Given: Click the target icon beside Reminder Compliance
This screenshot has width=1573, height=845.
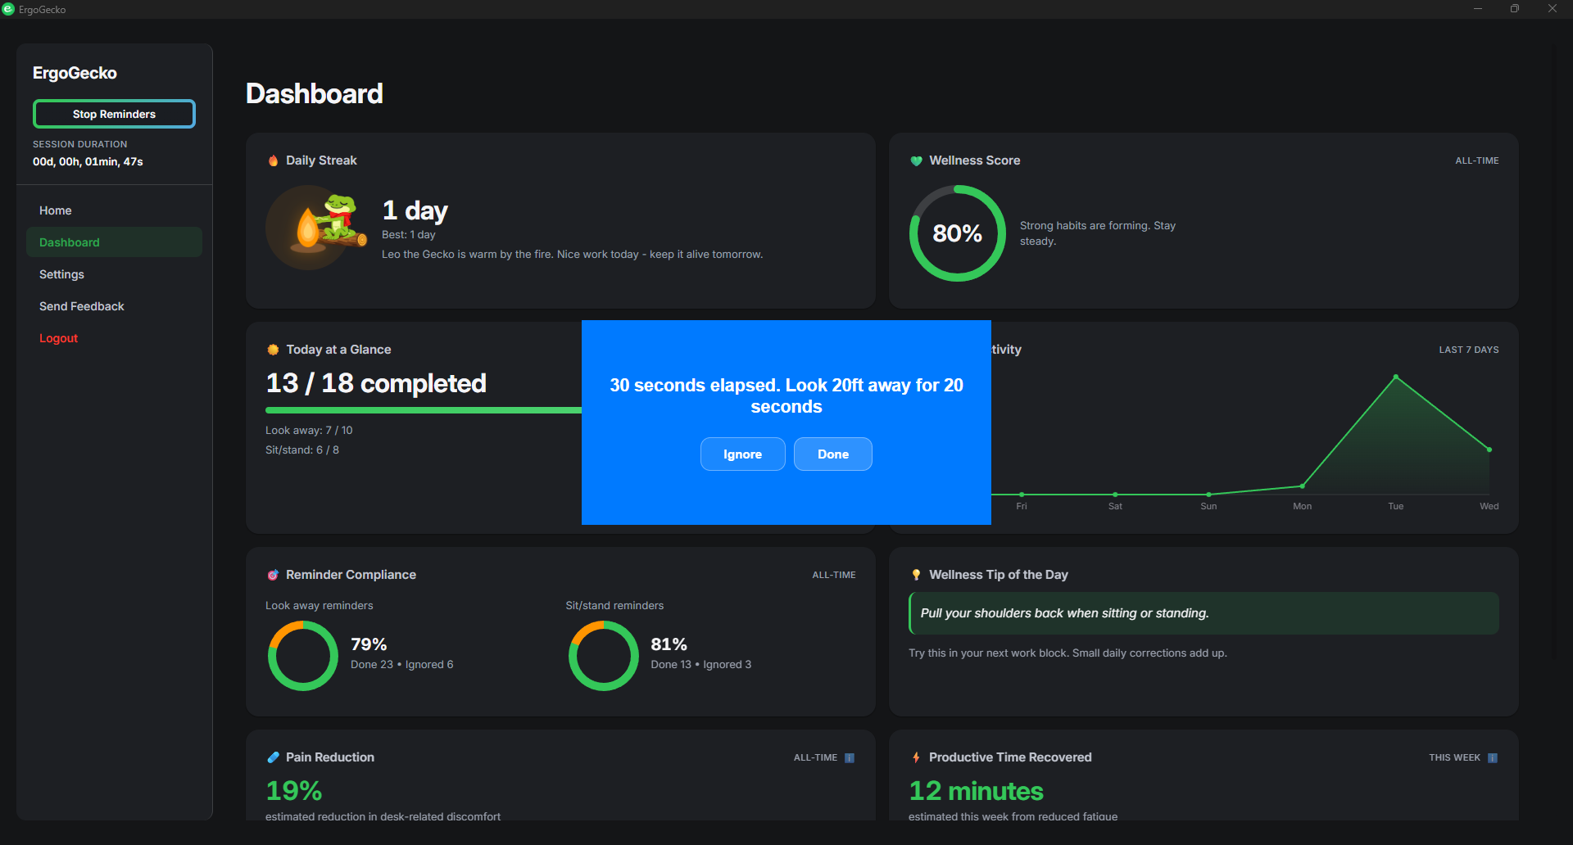Looking at the screenshot, I should [x=273, y=574].
